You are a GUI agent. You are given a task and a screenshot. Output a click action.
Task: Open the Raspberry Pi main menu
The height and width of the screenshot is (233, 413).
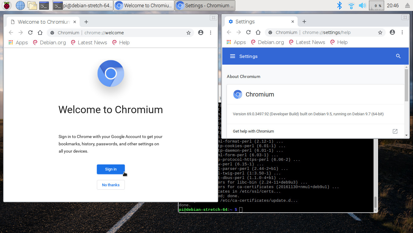pyautogui.click(x=7, y=5)
